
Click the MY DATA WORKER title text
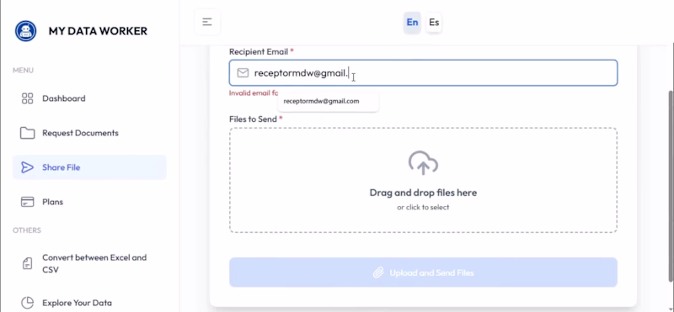[x=98, y=31]
